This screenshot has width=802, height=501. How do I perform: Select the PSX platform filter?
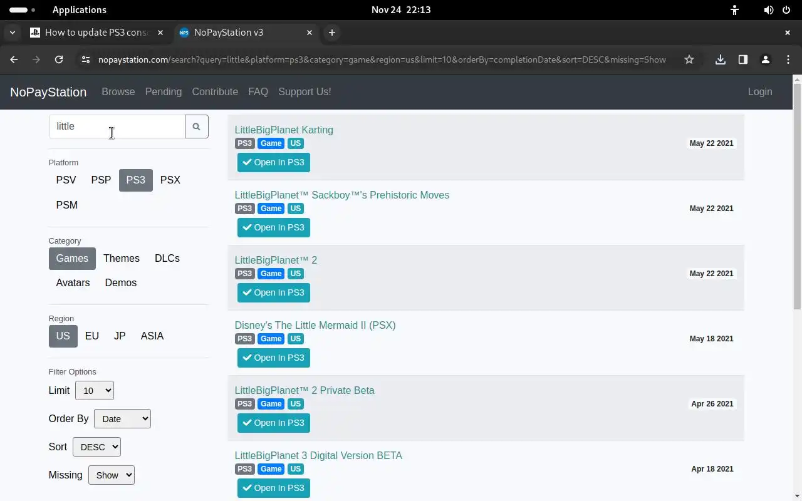(170, 180)
